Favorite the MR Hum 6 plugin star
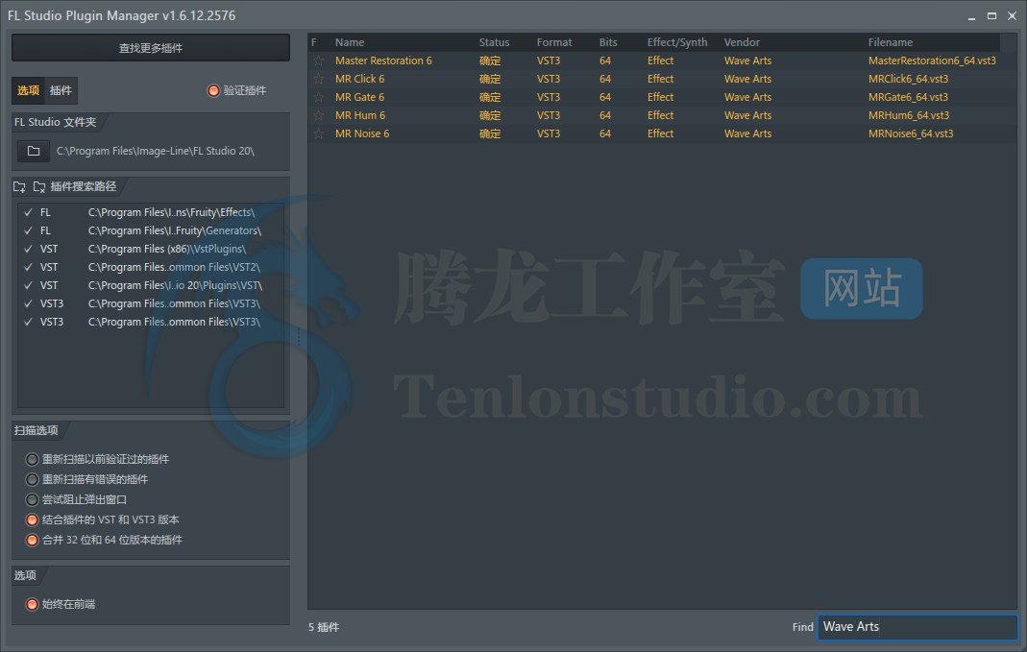The width and height of the screenshot is (1027, 652). click(x=318, y=116)
